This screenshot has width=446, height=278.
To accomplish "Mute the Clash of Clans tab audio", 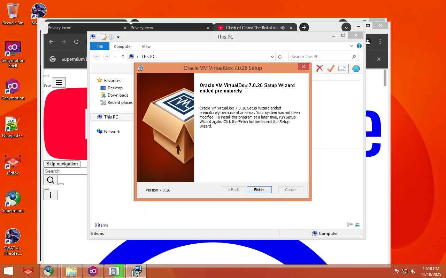I will (x=282, y=28).
